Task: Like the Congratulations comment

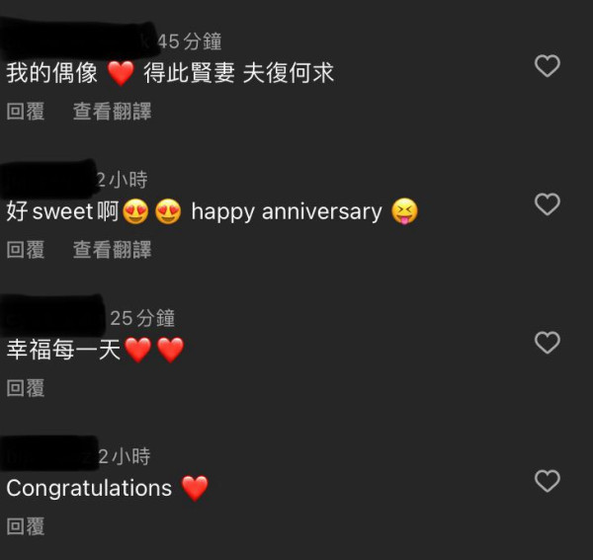Action: pyautogui.click(x=548, y=481)
